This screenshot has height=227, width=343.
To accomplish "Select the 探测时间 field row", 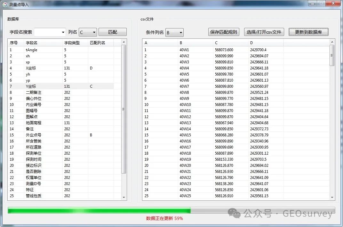I will (x=61, y=159).
